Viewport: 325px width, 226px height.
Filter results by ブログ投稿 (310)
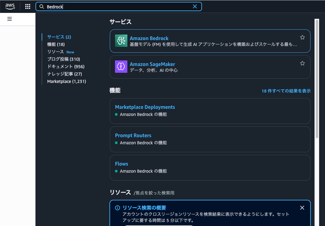(64, 59)
